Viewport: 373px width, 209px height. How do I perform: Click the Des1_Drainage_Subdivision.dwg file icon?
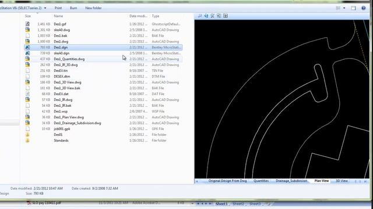click(27, 123)
